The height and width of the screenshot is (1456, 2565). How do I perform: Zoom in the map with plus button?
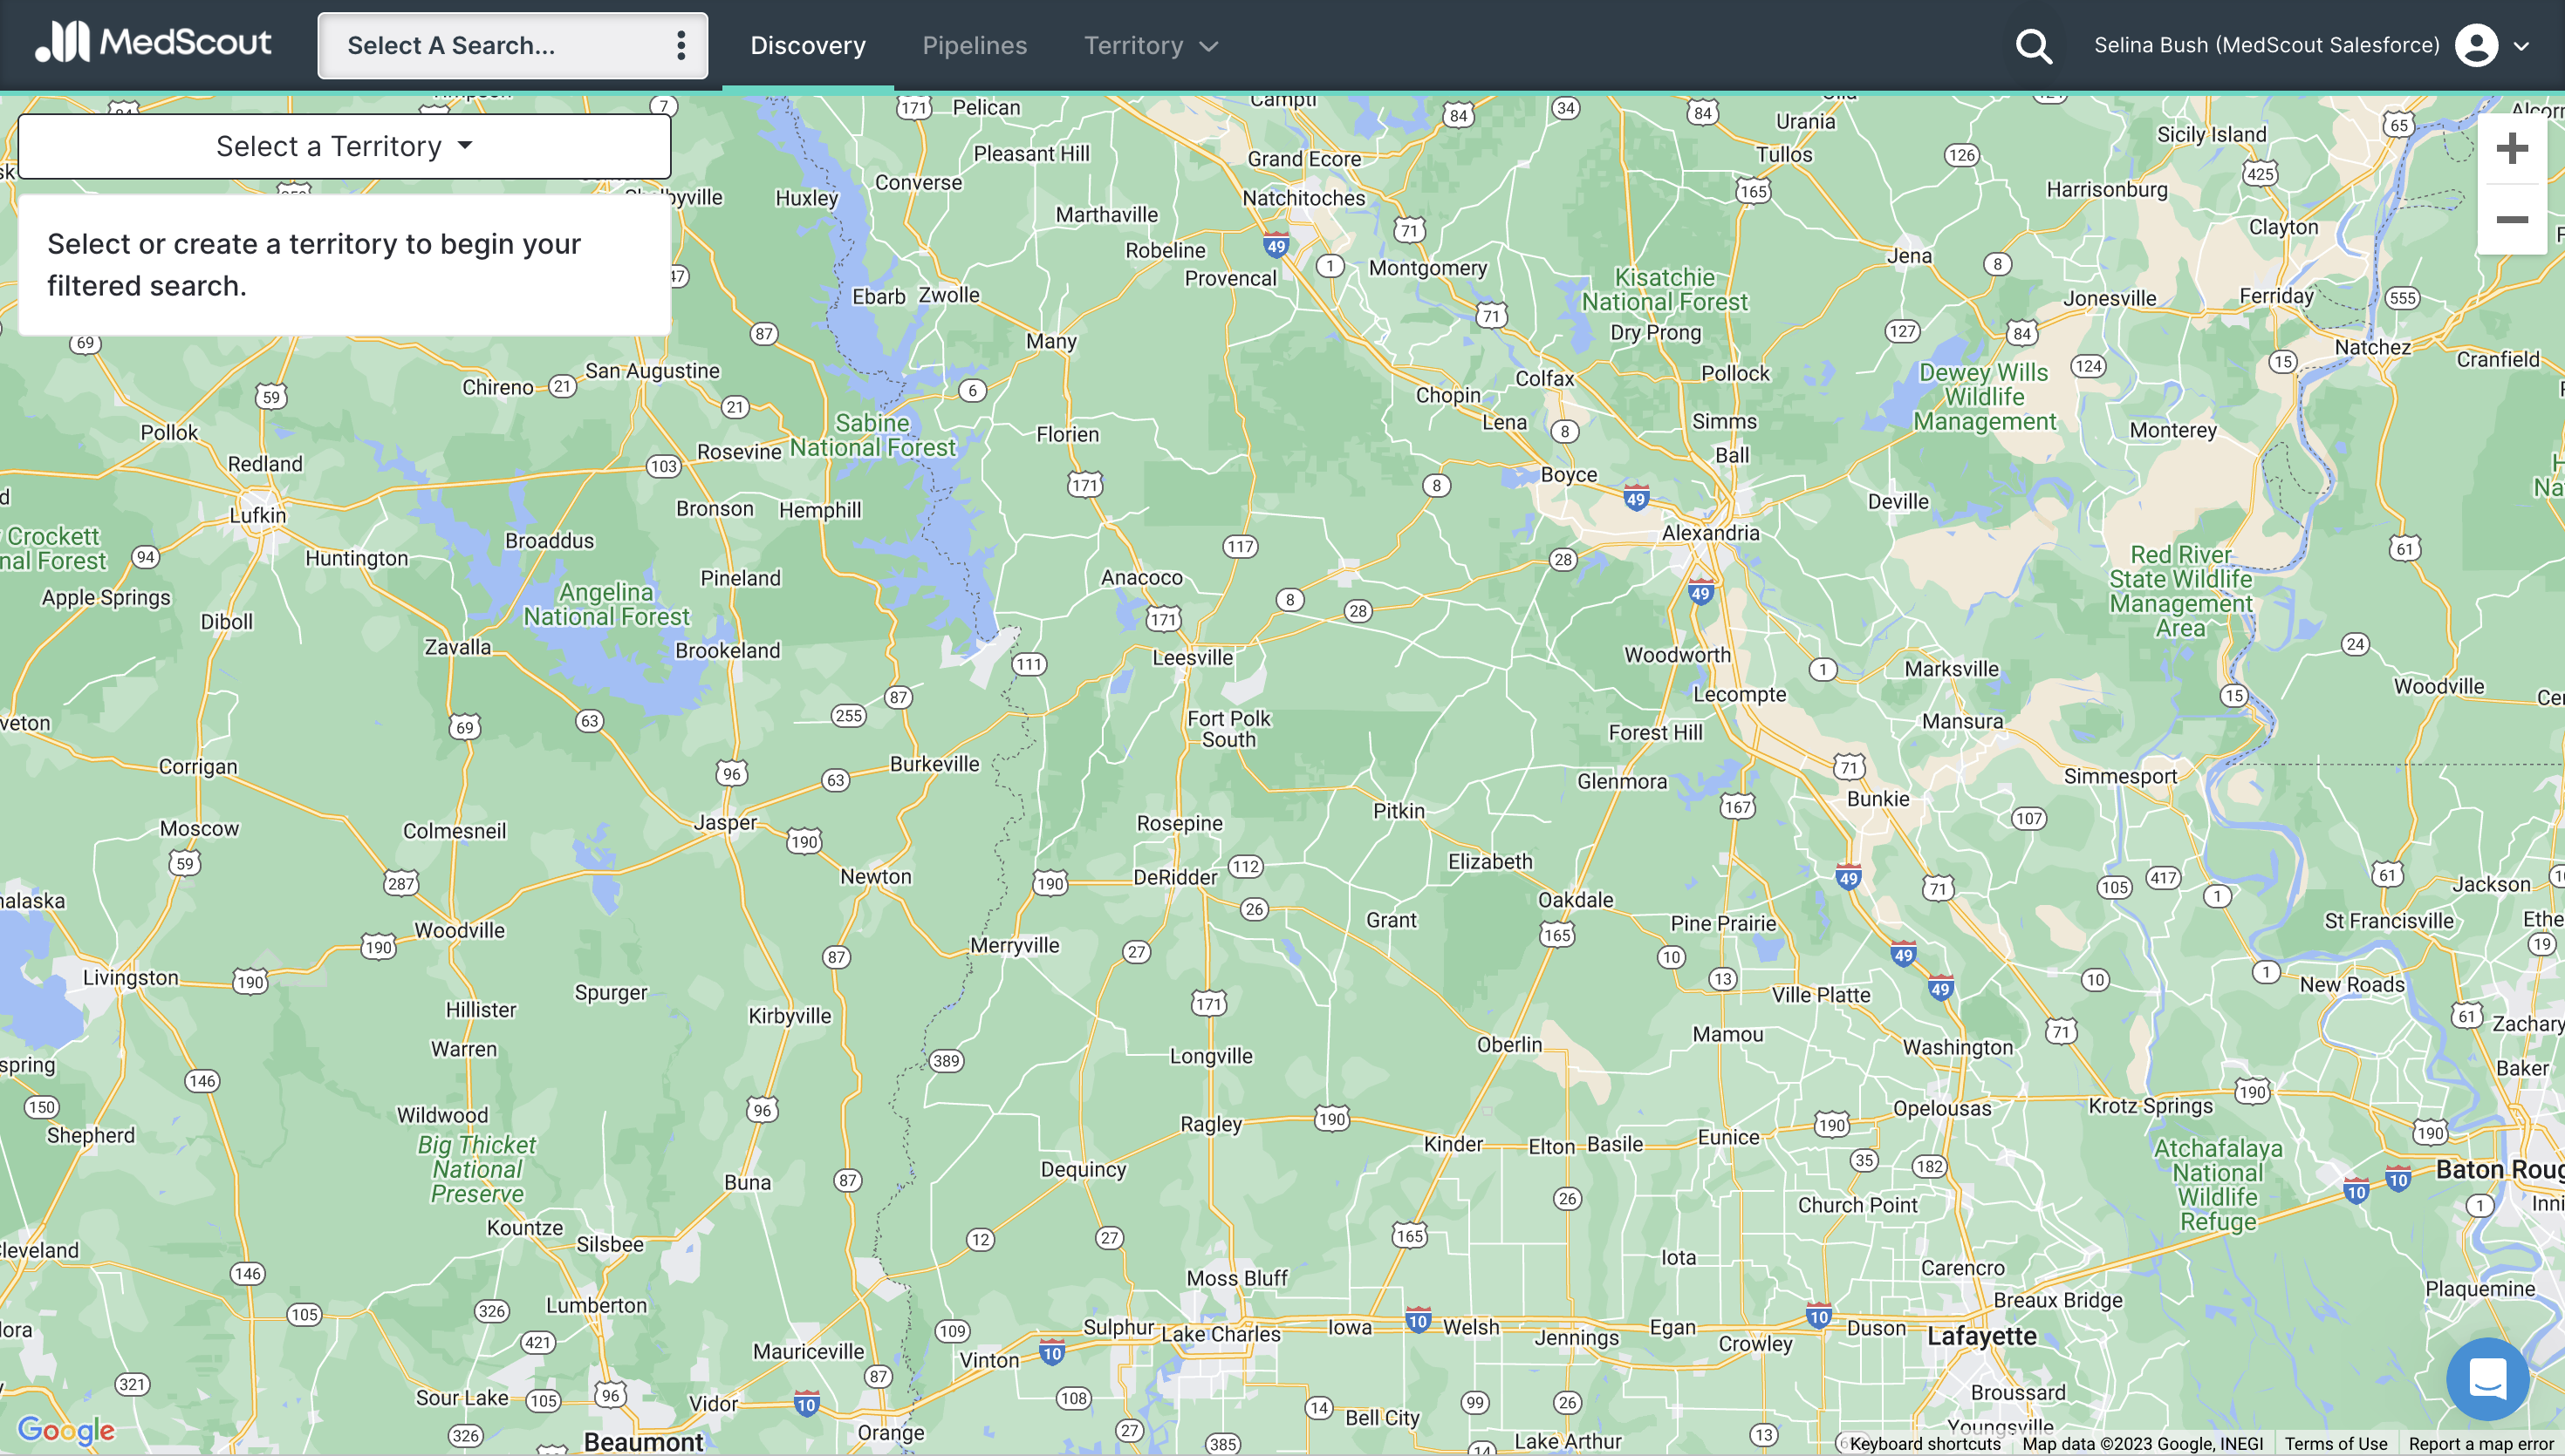pyautogui.click(x=2511, y=150)
